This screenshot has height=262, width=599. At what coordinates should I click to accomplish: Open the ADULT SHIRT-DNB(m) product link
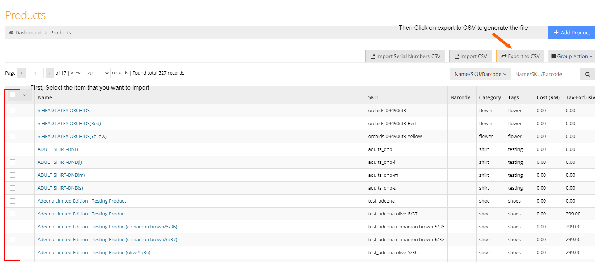61,175
